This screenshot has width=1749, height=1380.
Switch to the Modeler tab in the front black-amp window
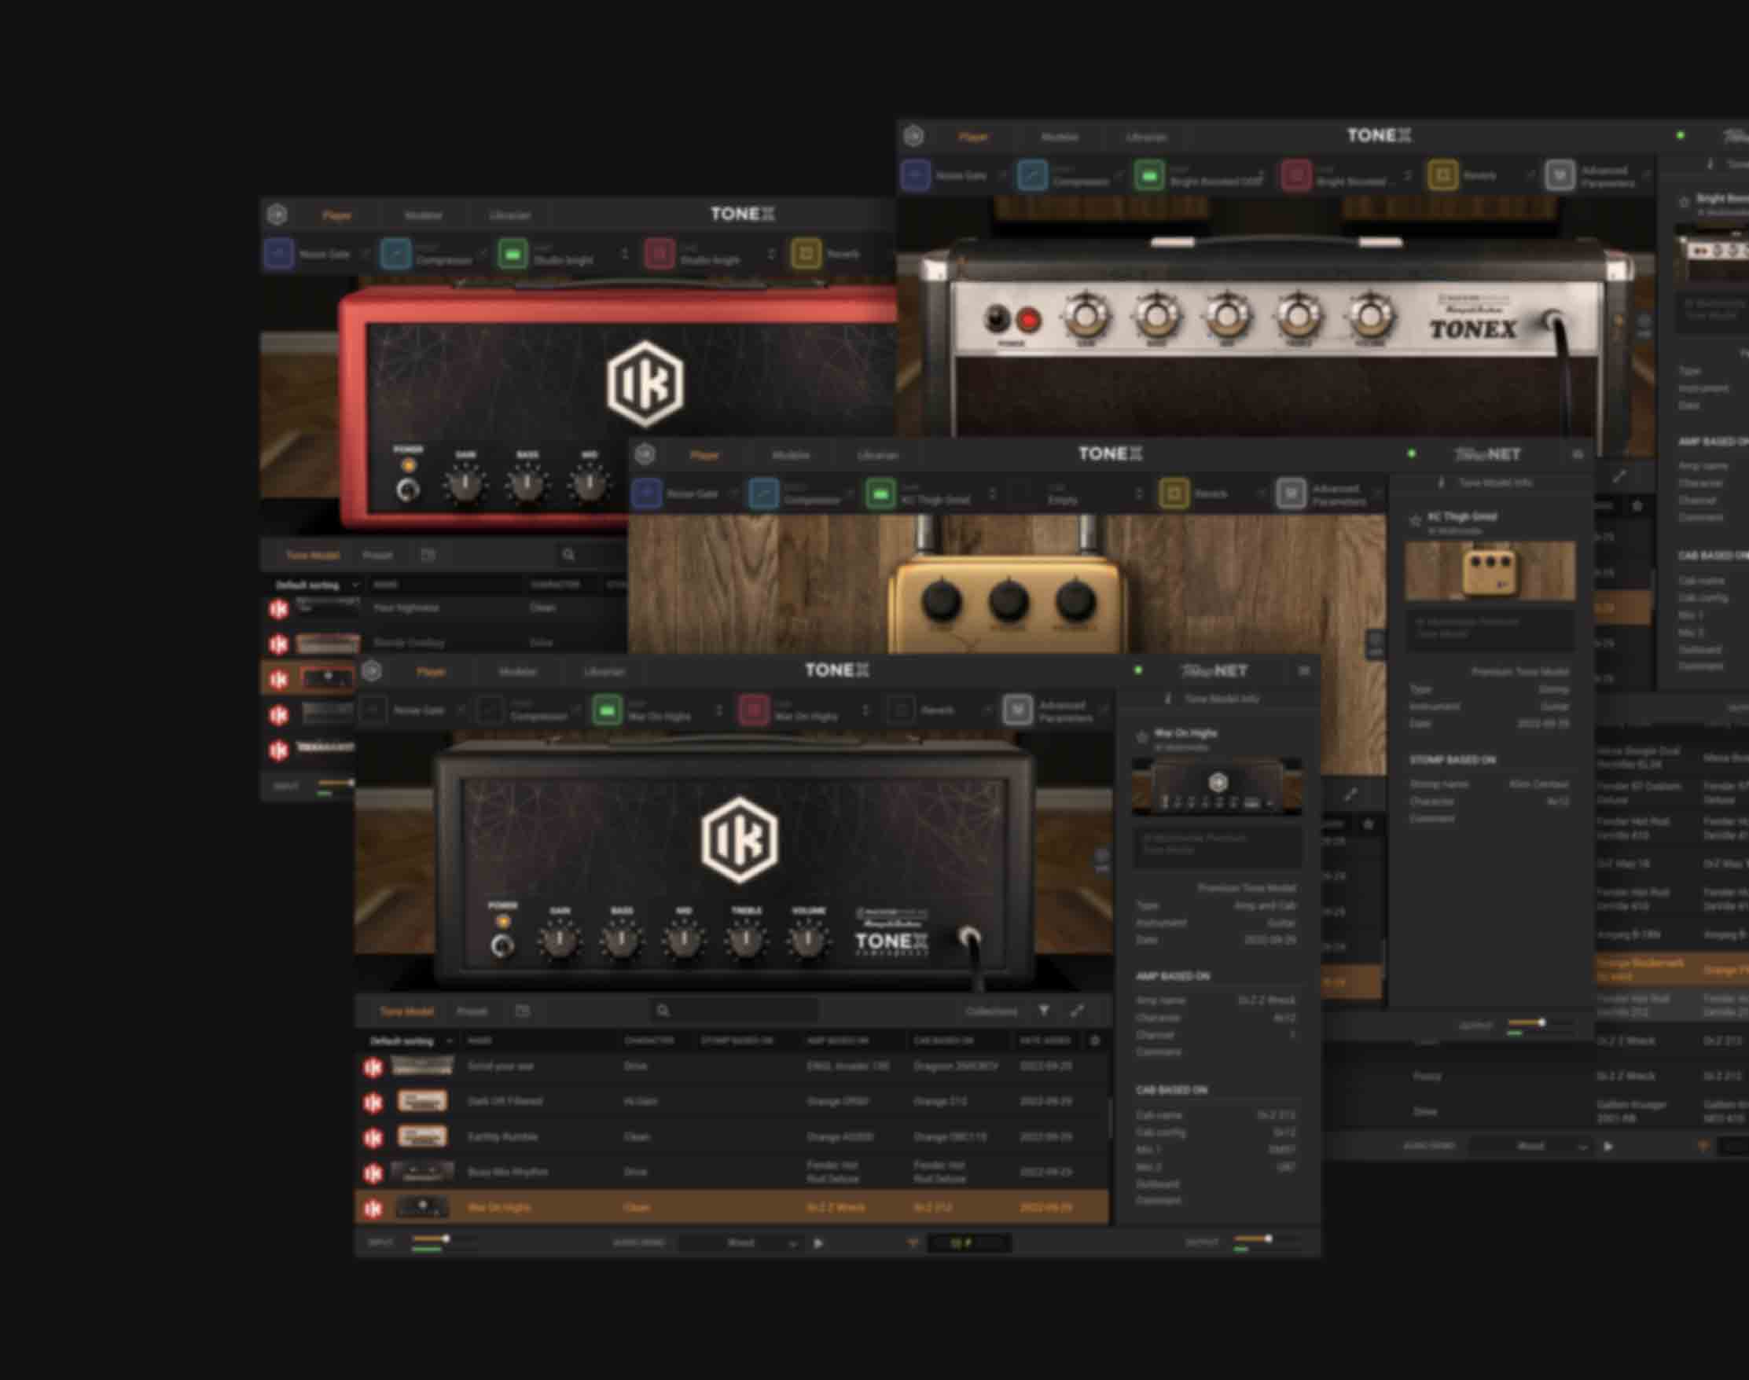pos(517,671)
